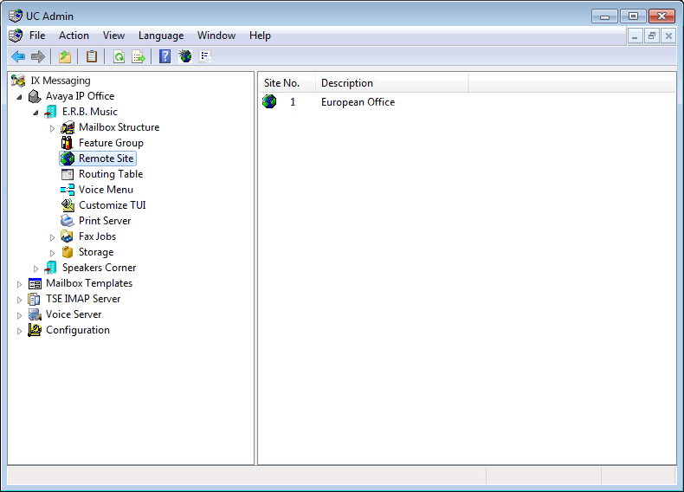Maximize the UC Admin window

coord(633,16)
